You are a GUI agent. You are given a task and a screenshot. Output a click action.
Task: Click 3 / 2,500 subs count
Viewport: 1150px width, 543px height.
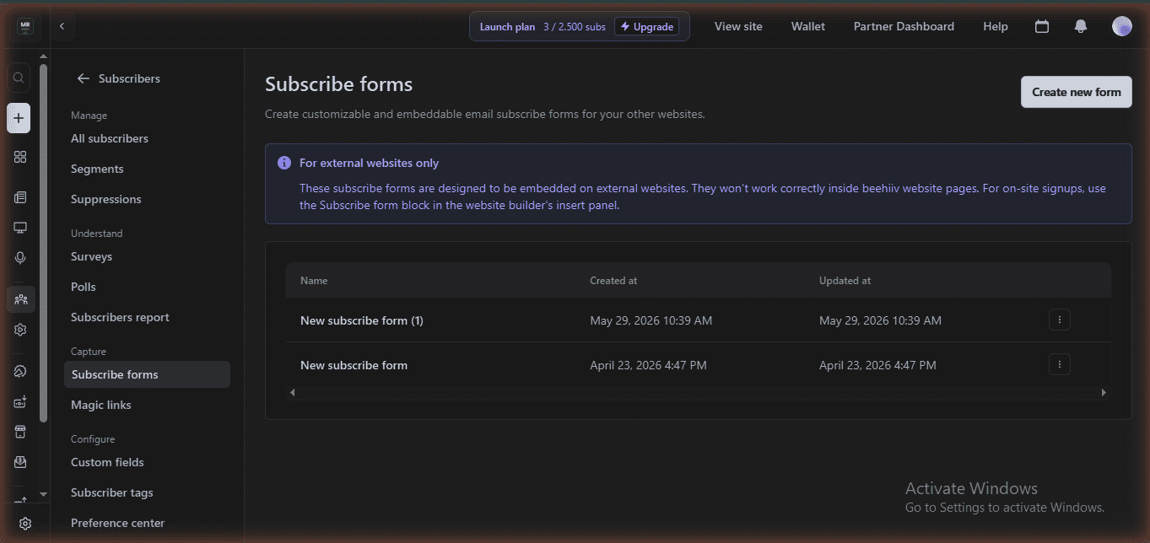[x=575, y=27]
